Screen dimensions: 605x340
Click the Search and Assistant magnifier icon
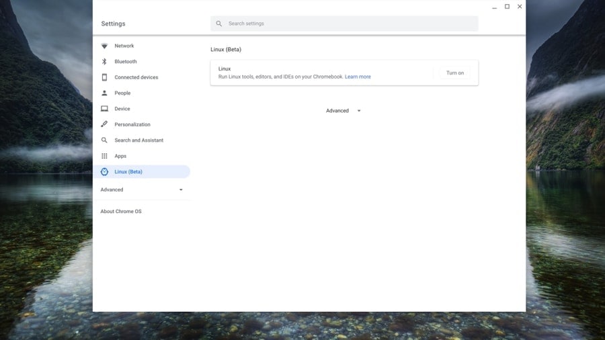coord(104,140)
